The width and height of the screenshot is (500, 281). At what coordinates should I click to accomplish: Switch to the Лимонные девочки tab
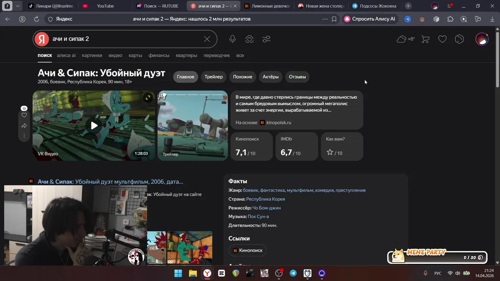pos(267,6)
